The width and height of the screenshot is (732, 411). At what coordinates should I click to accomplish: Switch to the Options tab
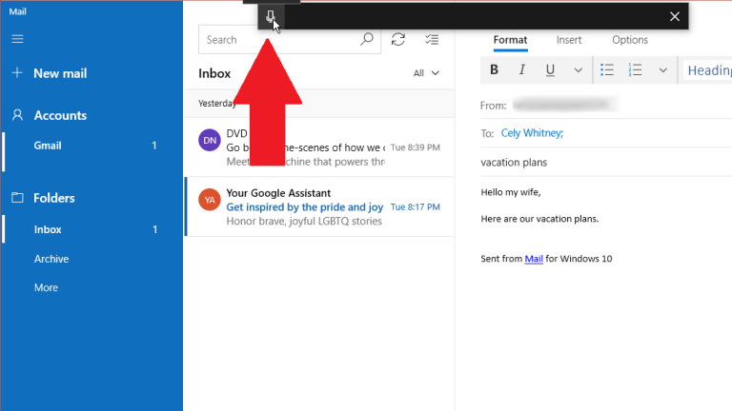630,40
